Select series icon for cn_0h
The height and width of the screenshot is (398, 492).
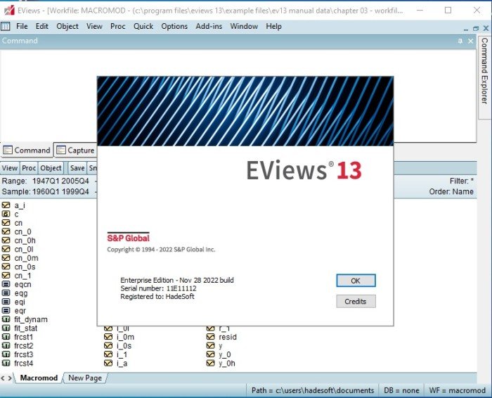point(6,240)
